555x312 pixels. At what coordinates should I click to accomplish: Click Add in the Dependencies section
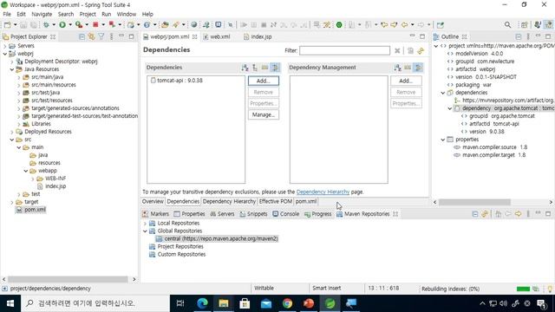pyautogui.click(x=264, y=81)
